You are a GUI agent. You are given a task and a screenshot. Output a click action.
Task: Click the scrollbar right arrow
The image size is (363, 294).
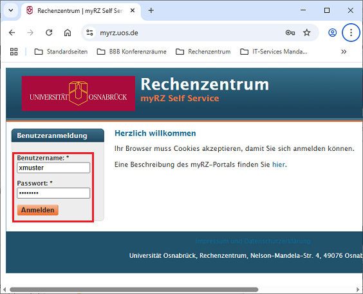coord(358,289)
